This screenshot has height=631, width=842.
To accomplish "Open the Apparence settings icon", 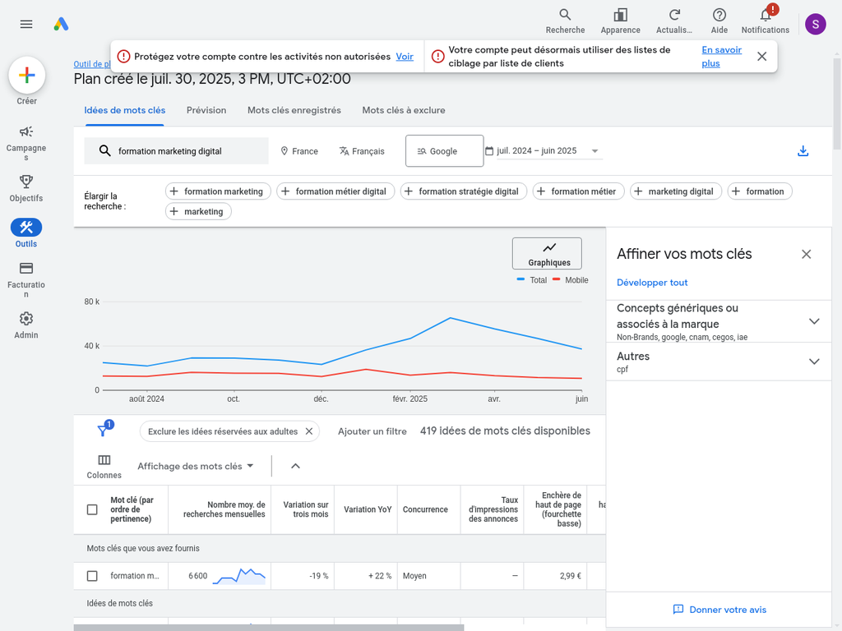I will 620,21.
